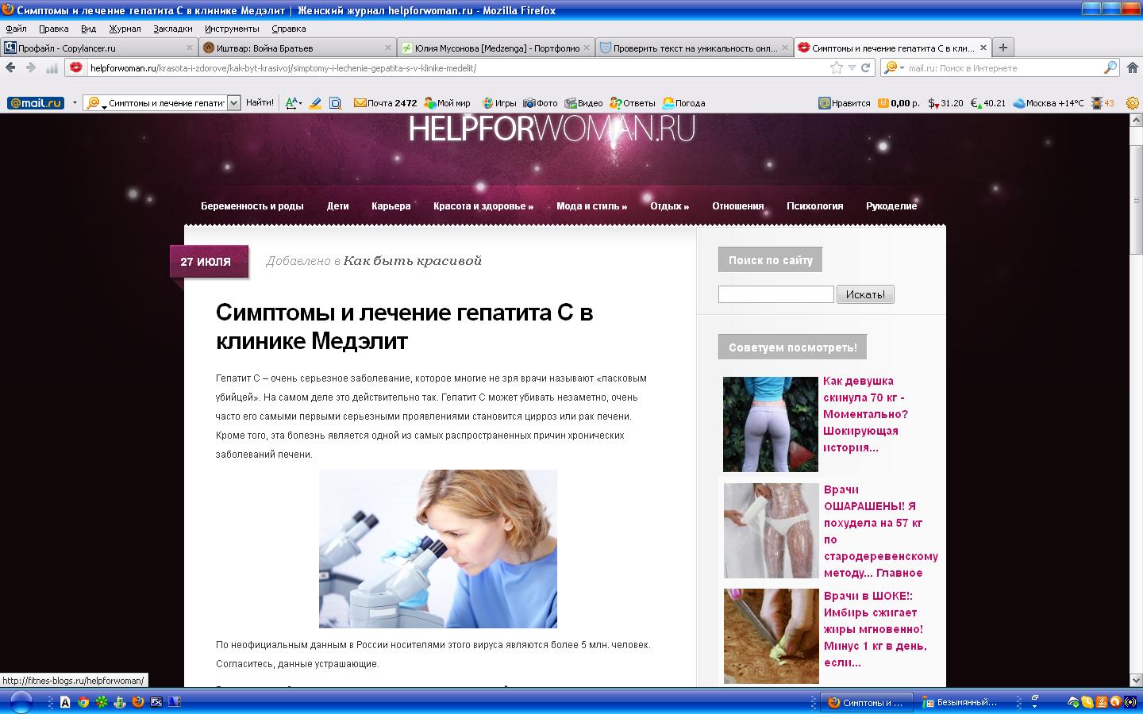Image resolution: width=1143 pixels, height=714 pixels.
Task: Click the text size icon in the mail.ru toolbar
Action: (x=292, y=103)
